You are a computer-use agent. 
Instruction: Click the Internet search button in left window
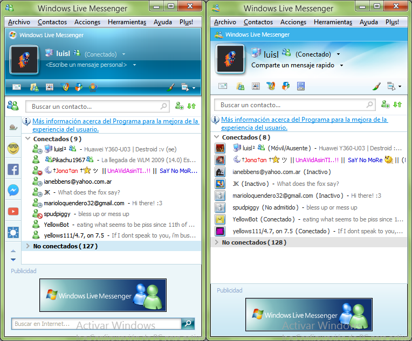[x=188, y=324]
